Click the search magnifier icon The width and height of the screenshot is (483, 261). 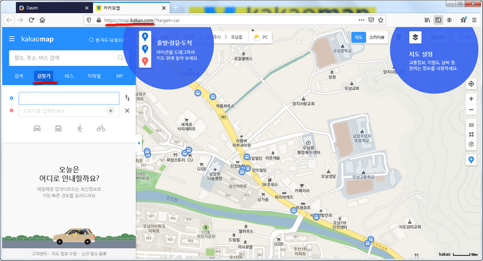121,58
